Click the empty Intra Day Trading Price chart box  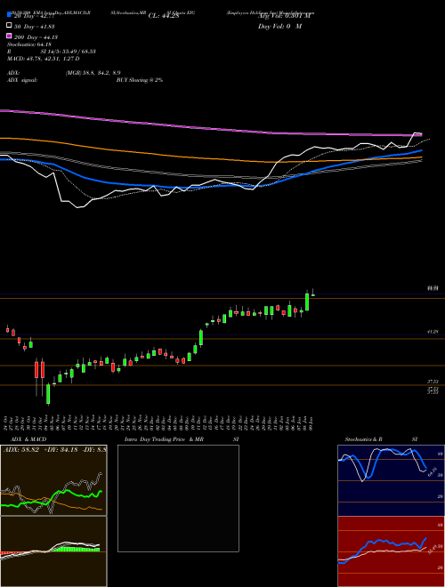pos(178,498)
